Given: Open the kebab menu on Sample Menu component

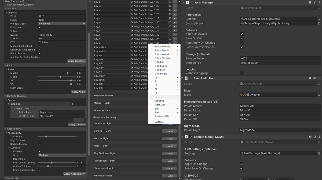Looking at the screenshot, I should 319,137.
